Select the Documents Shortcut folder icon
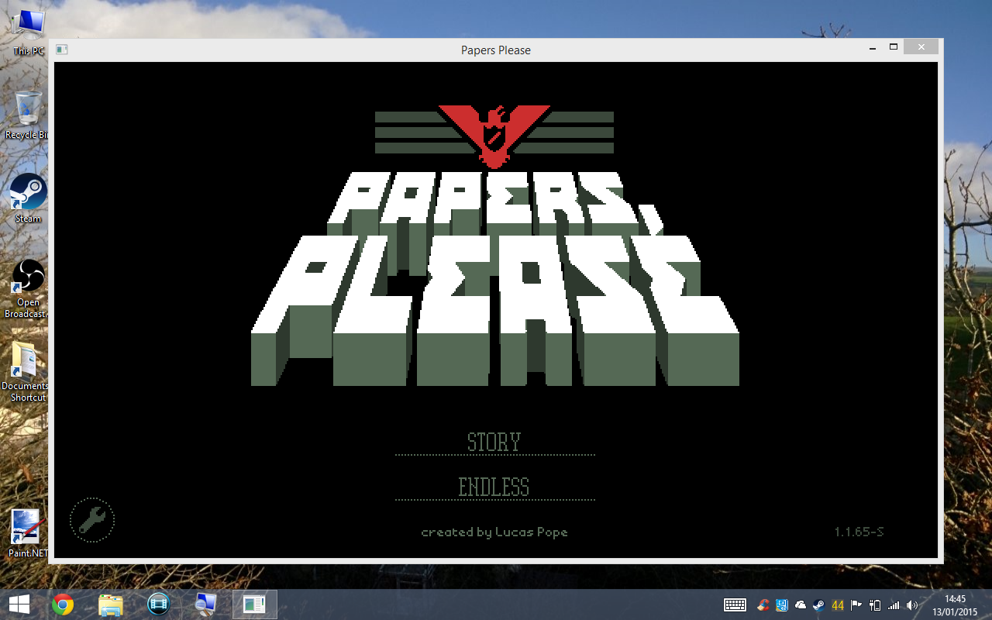The width and height of the screenshot is (992, 620). 26,372
